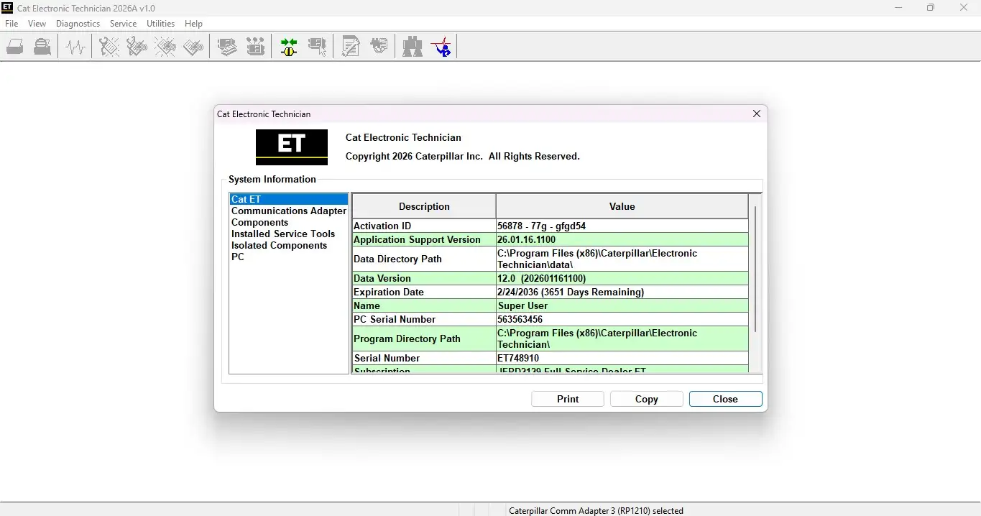Image resolution: width=981 pixels, height=516 pixels.
Task: Open the View menu
Action: pyautogui.click(x=37, y=24)
